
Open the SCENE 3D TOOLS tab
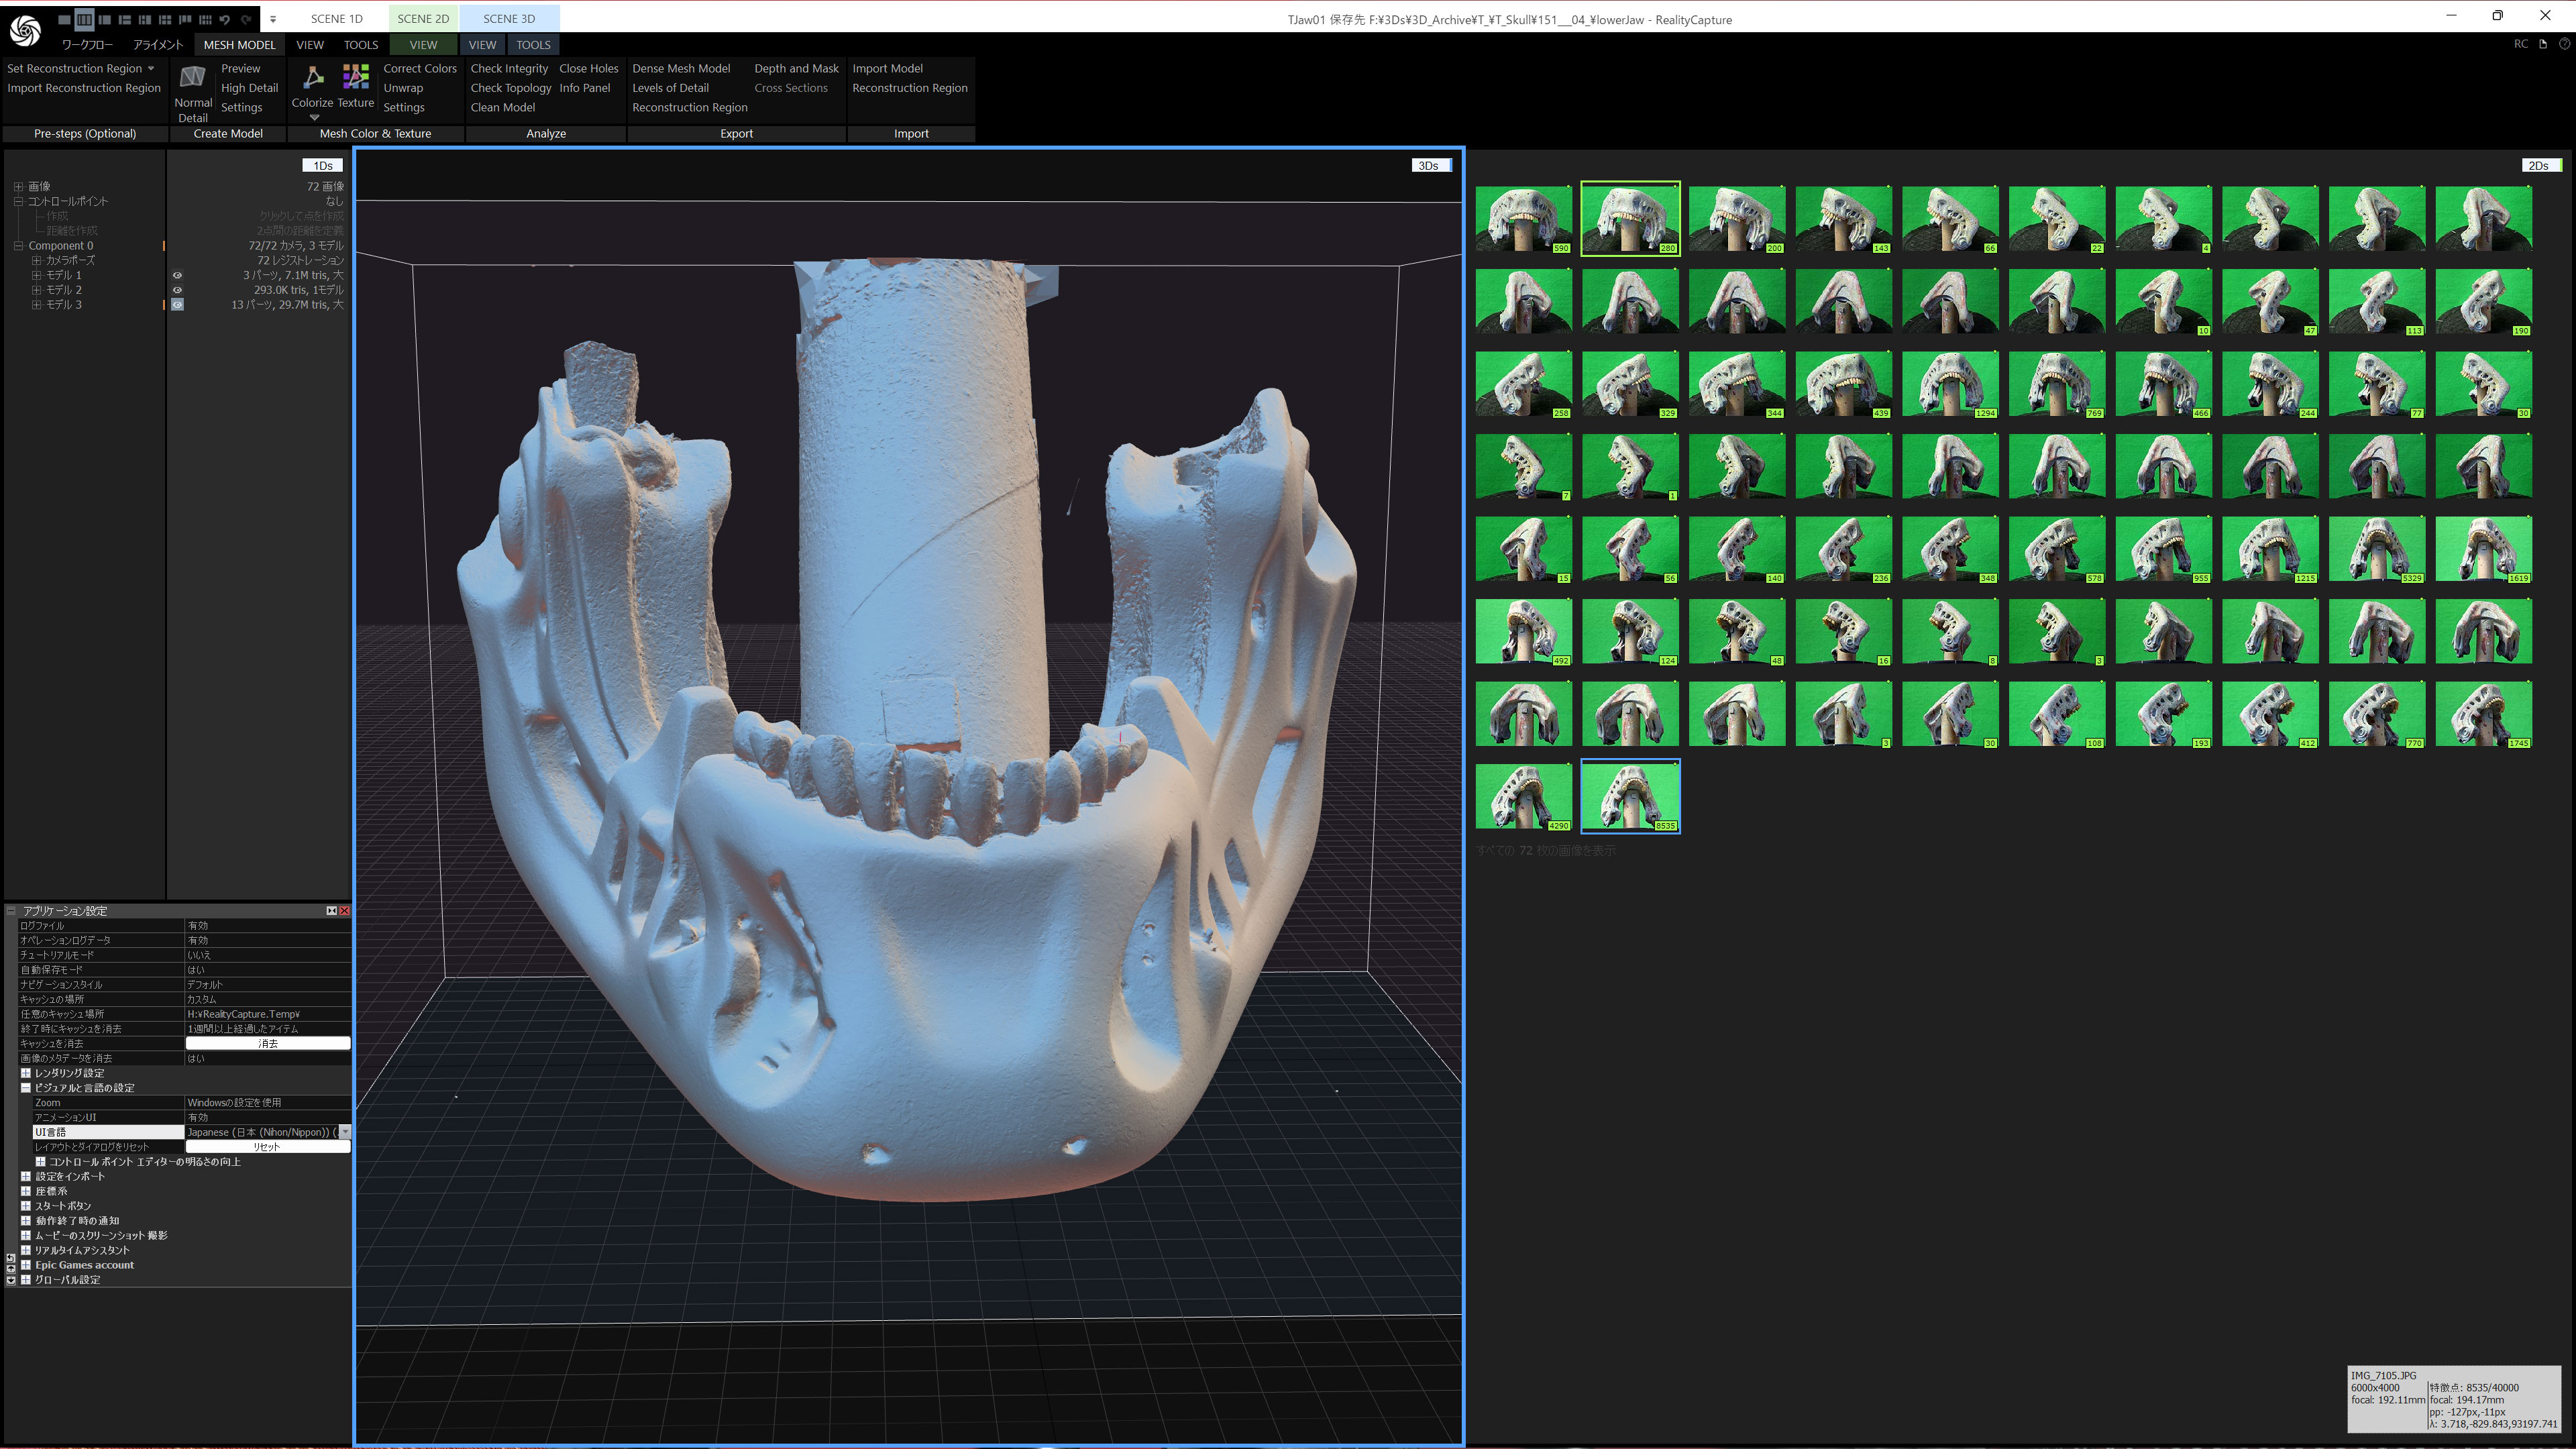pyautogui.click(x=533, y=45)
